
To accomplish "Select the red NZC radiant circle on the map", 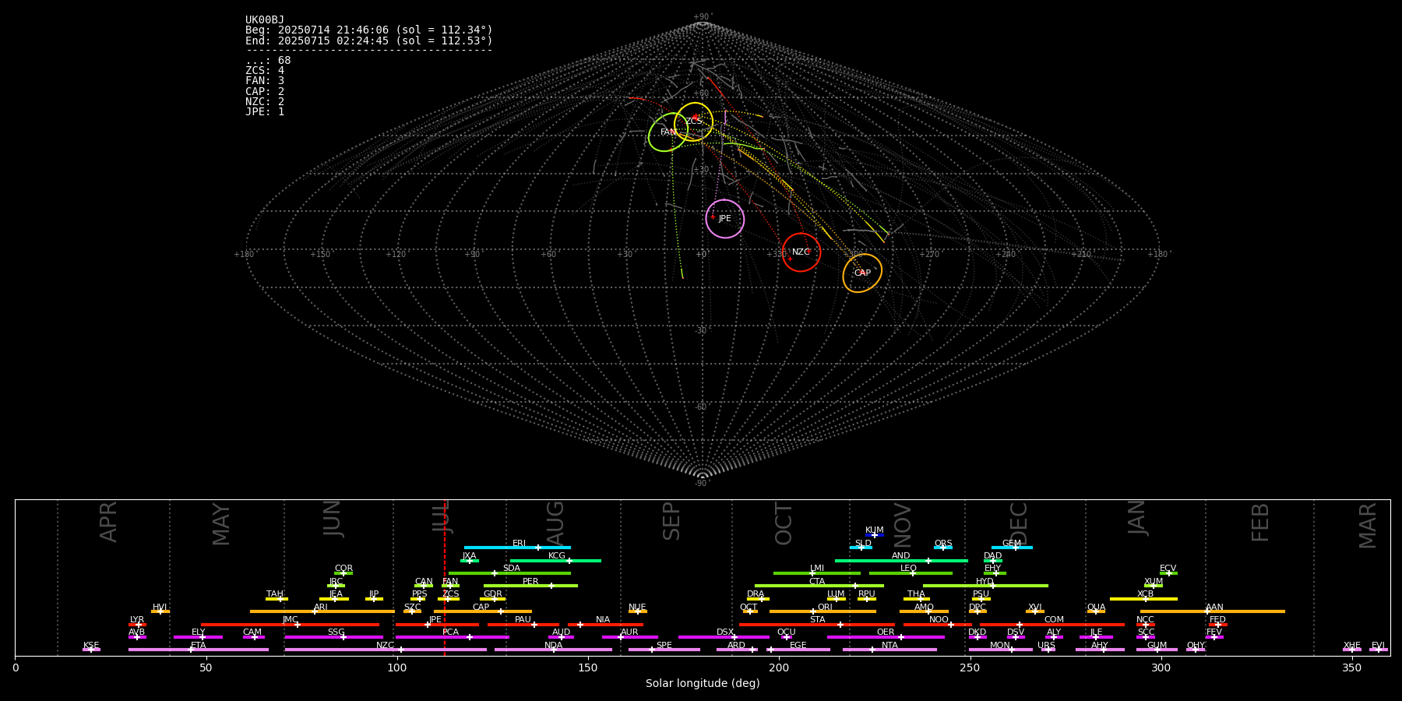I will tap(801, 252).
